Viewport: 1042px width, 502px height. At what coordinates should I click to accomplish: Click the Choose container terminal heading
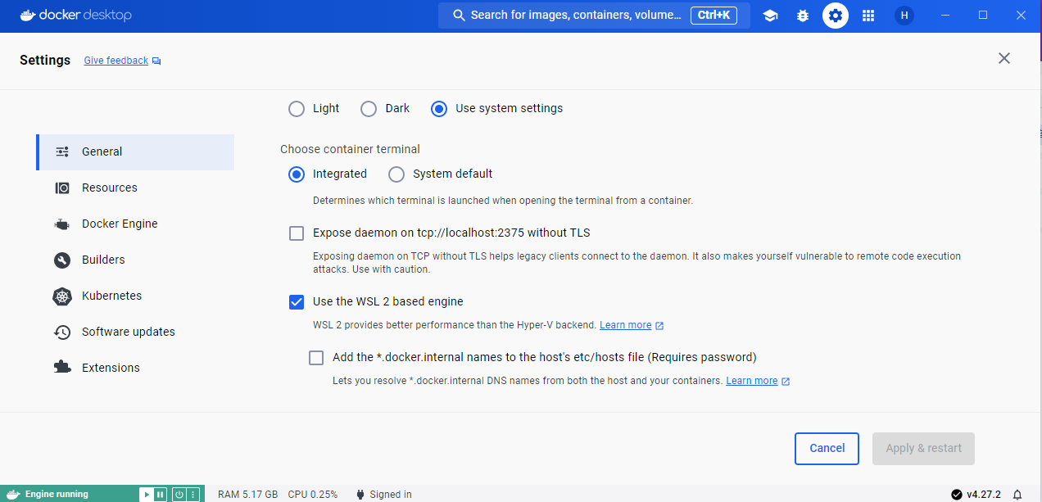tap(350, 149)
